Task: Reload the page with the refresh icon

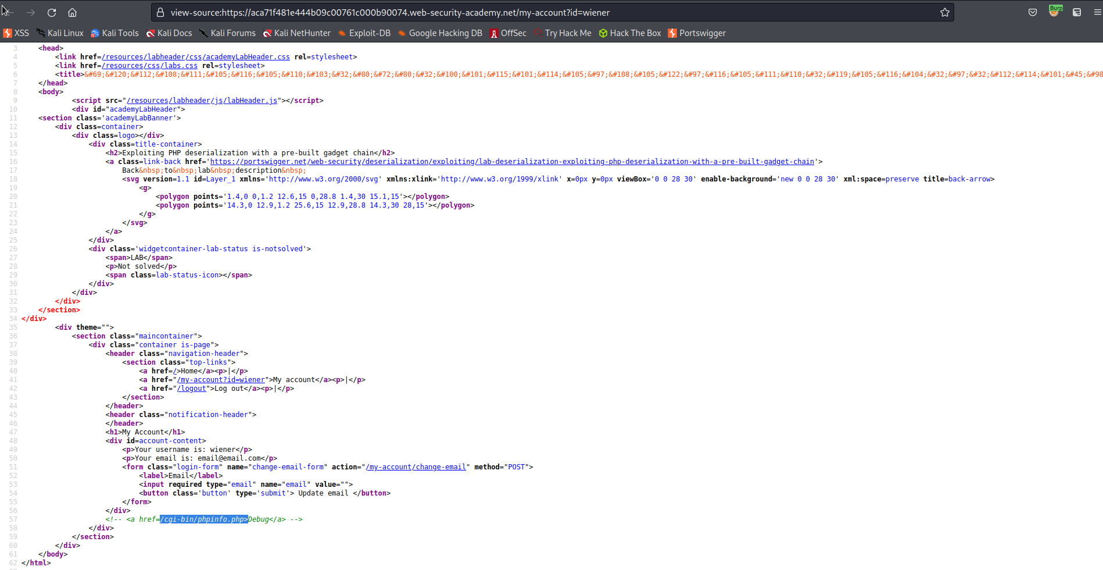Action: point(52,12)
